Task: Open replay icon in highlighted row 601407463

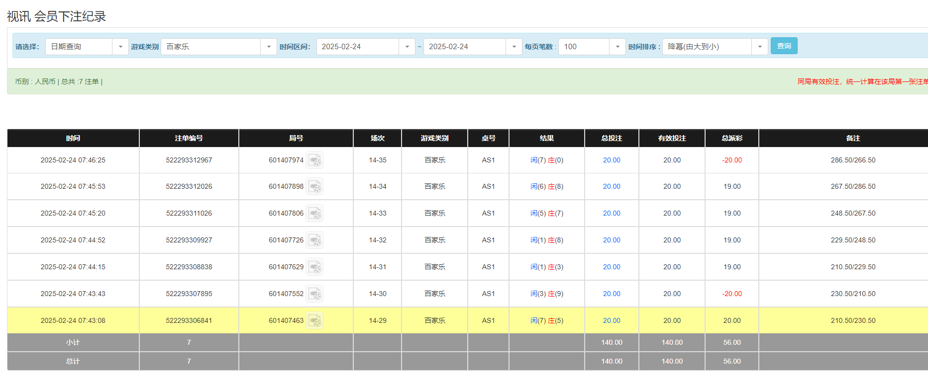Action: coord(314,321)
